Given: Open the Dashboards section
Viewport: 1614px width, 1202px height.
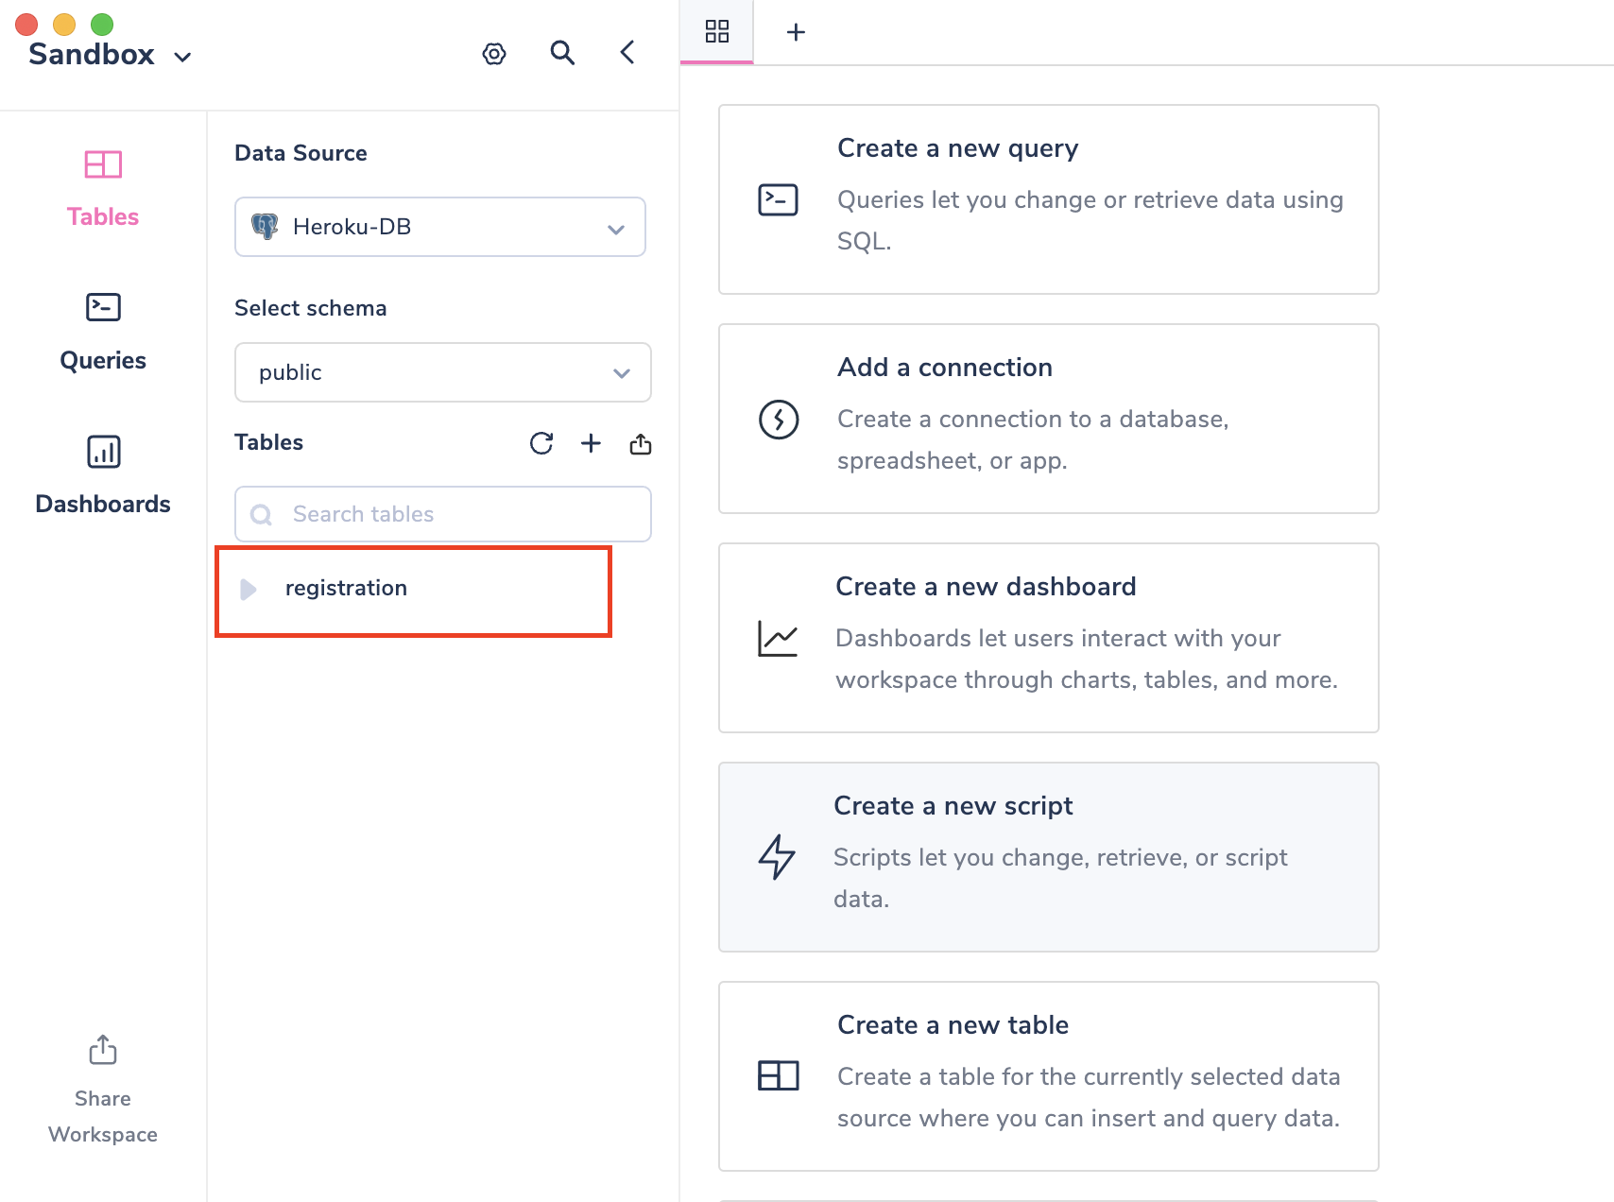Looking at the screenshot, I should point(103,475).
